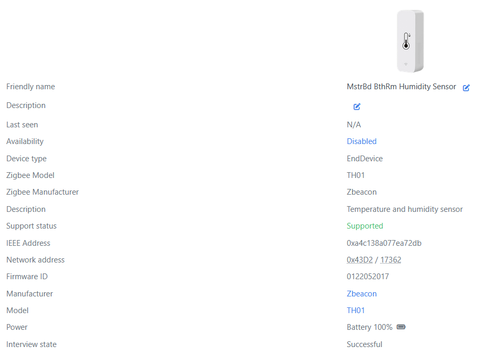Click the Zigbee Model TH01 plain text
492x358 pixels.
tap(356, 175)
